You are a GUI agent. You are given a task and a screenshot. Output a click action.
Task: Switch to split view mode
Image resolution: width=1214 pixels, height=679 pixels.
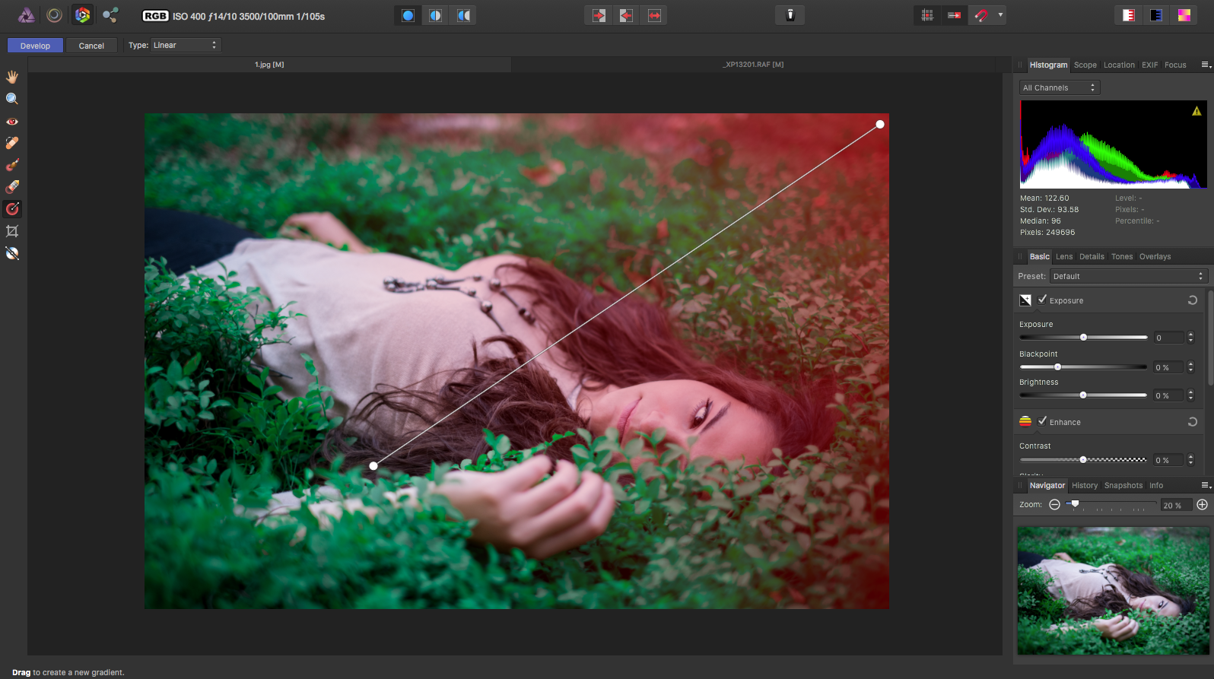tap(435, 15)
